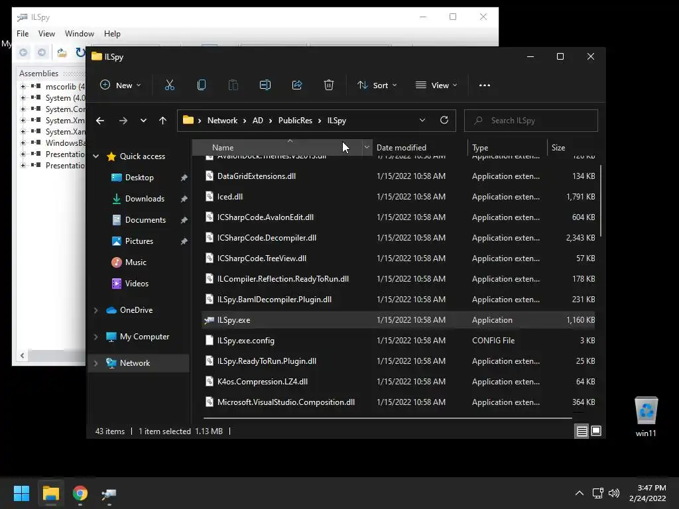Switch to details view icon in status bar
Image resolution: width=679 pixels, height=509 pixels.
click(582, 431)
